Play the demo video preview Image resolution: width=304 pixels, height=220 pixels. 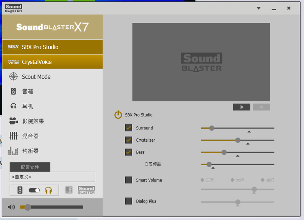point(242,107)
